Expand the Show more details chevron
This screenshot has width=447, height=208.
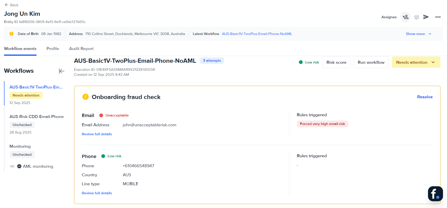[430, 34]
